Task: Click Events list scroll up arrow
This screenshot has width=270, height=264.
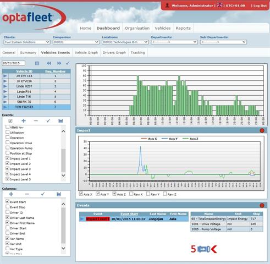Action: click(63, 131)
